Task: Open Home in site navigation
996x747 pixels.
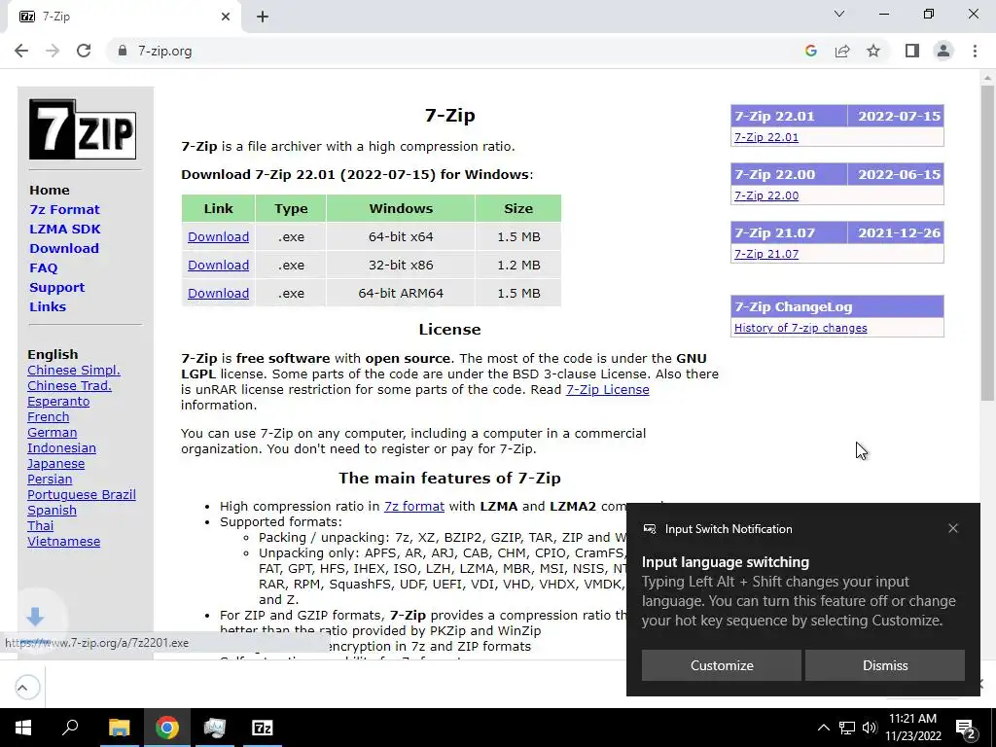Action: pyautogui.click(x=49, y=190)
